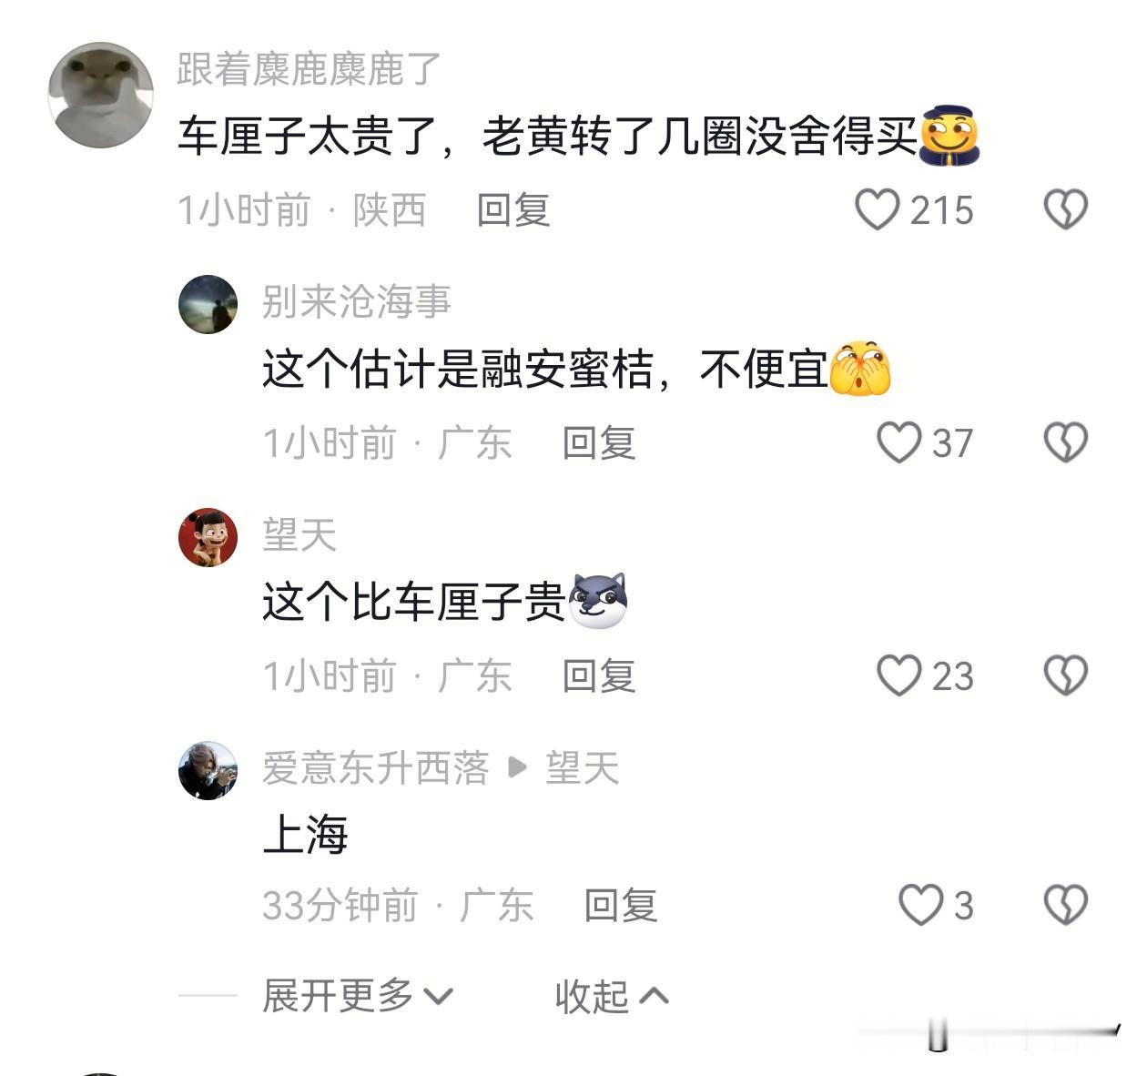Open 跟着麋鹿麋鹿了's profile avatar

point(100,95)
